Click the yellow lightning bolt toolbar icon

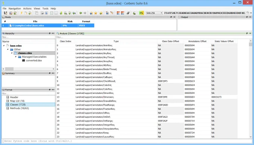(x=21, y=13)
